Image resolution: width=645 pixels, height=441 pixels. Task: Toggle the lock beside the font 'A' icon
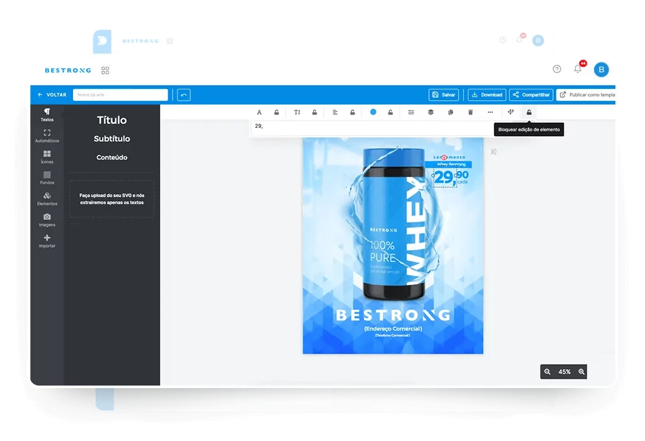[277, 112]
